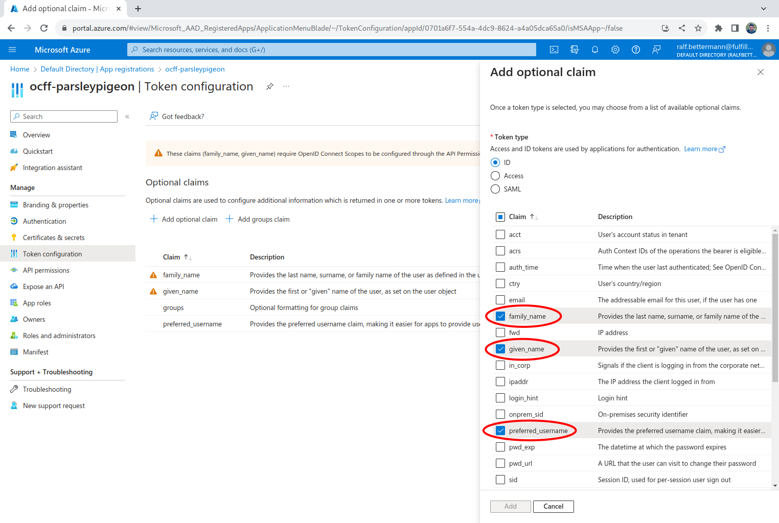Open Azure Cloud Shell icon
779x523 pixels.
click(554, 50)
